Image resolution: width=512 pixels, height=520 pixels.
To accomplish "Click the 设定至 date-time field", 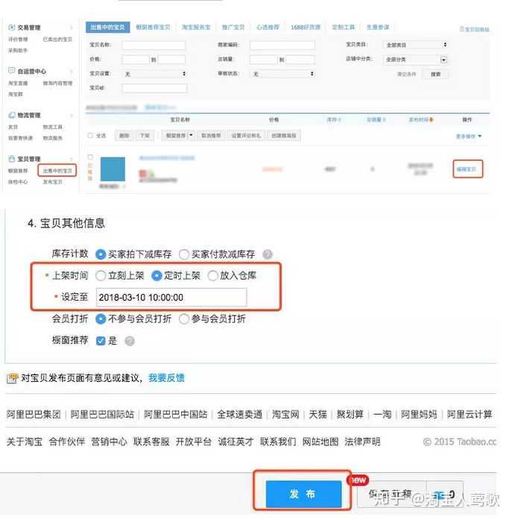I will click(x=171, y=298).
